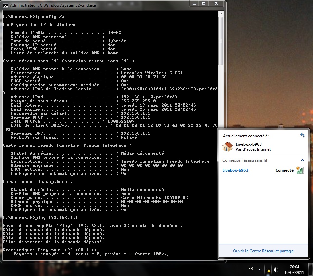This screenshot has height=276, width=313.
Task: Close the Administrateur cmd.exe window
Action: point(217,4)
